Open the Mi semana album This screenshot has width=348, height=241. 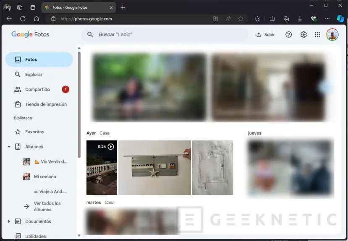pyautogui.click(x=39, y=176)
